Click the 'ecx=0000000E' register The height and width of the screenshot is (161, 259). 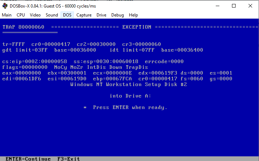[112, 73]
